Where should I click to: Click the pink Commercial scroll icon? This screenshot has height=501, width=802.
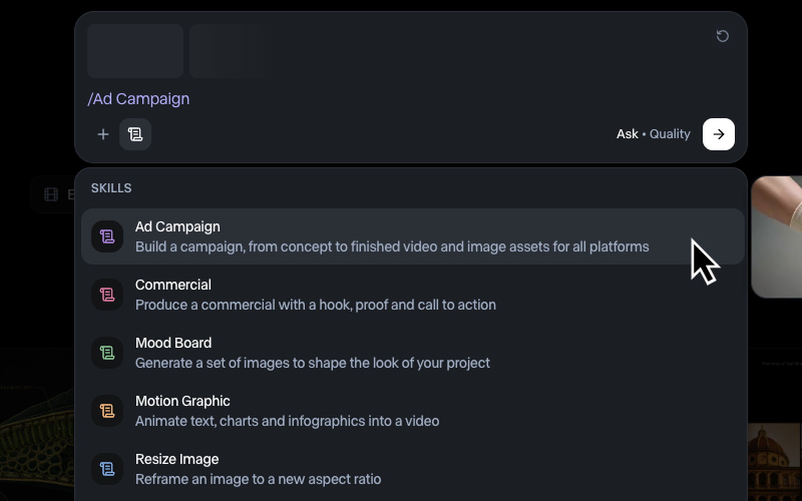107,295
